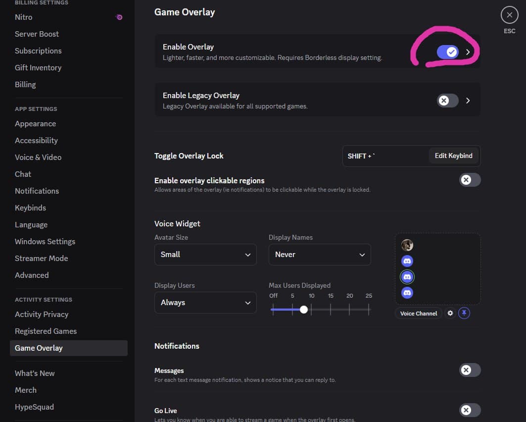The width and height of the screenshot is (526, 422).
Task: Click the user photo avatar in preview
Action: (407, 245)
